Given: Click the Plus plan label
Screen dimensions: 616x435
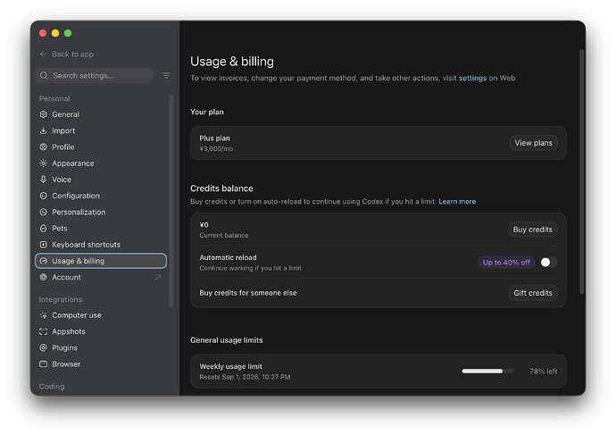Looking at the screenshot, I should tap(214, 138).
